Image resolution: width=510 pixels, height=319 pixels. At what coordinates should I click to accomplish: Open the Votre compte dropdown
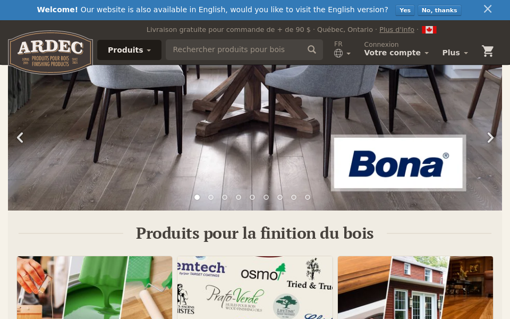(x=396, y=53)
